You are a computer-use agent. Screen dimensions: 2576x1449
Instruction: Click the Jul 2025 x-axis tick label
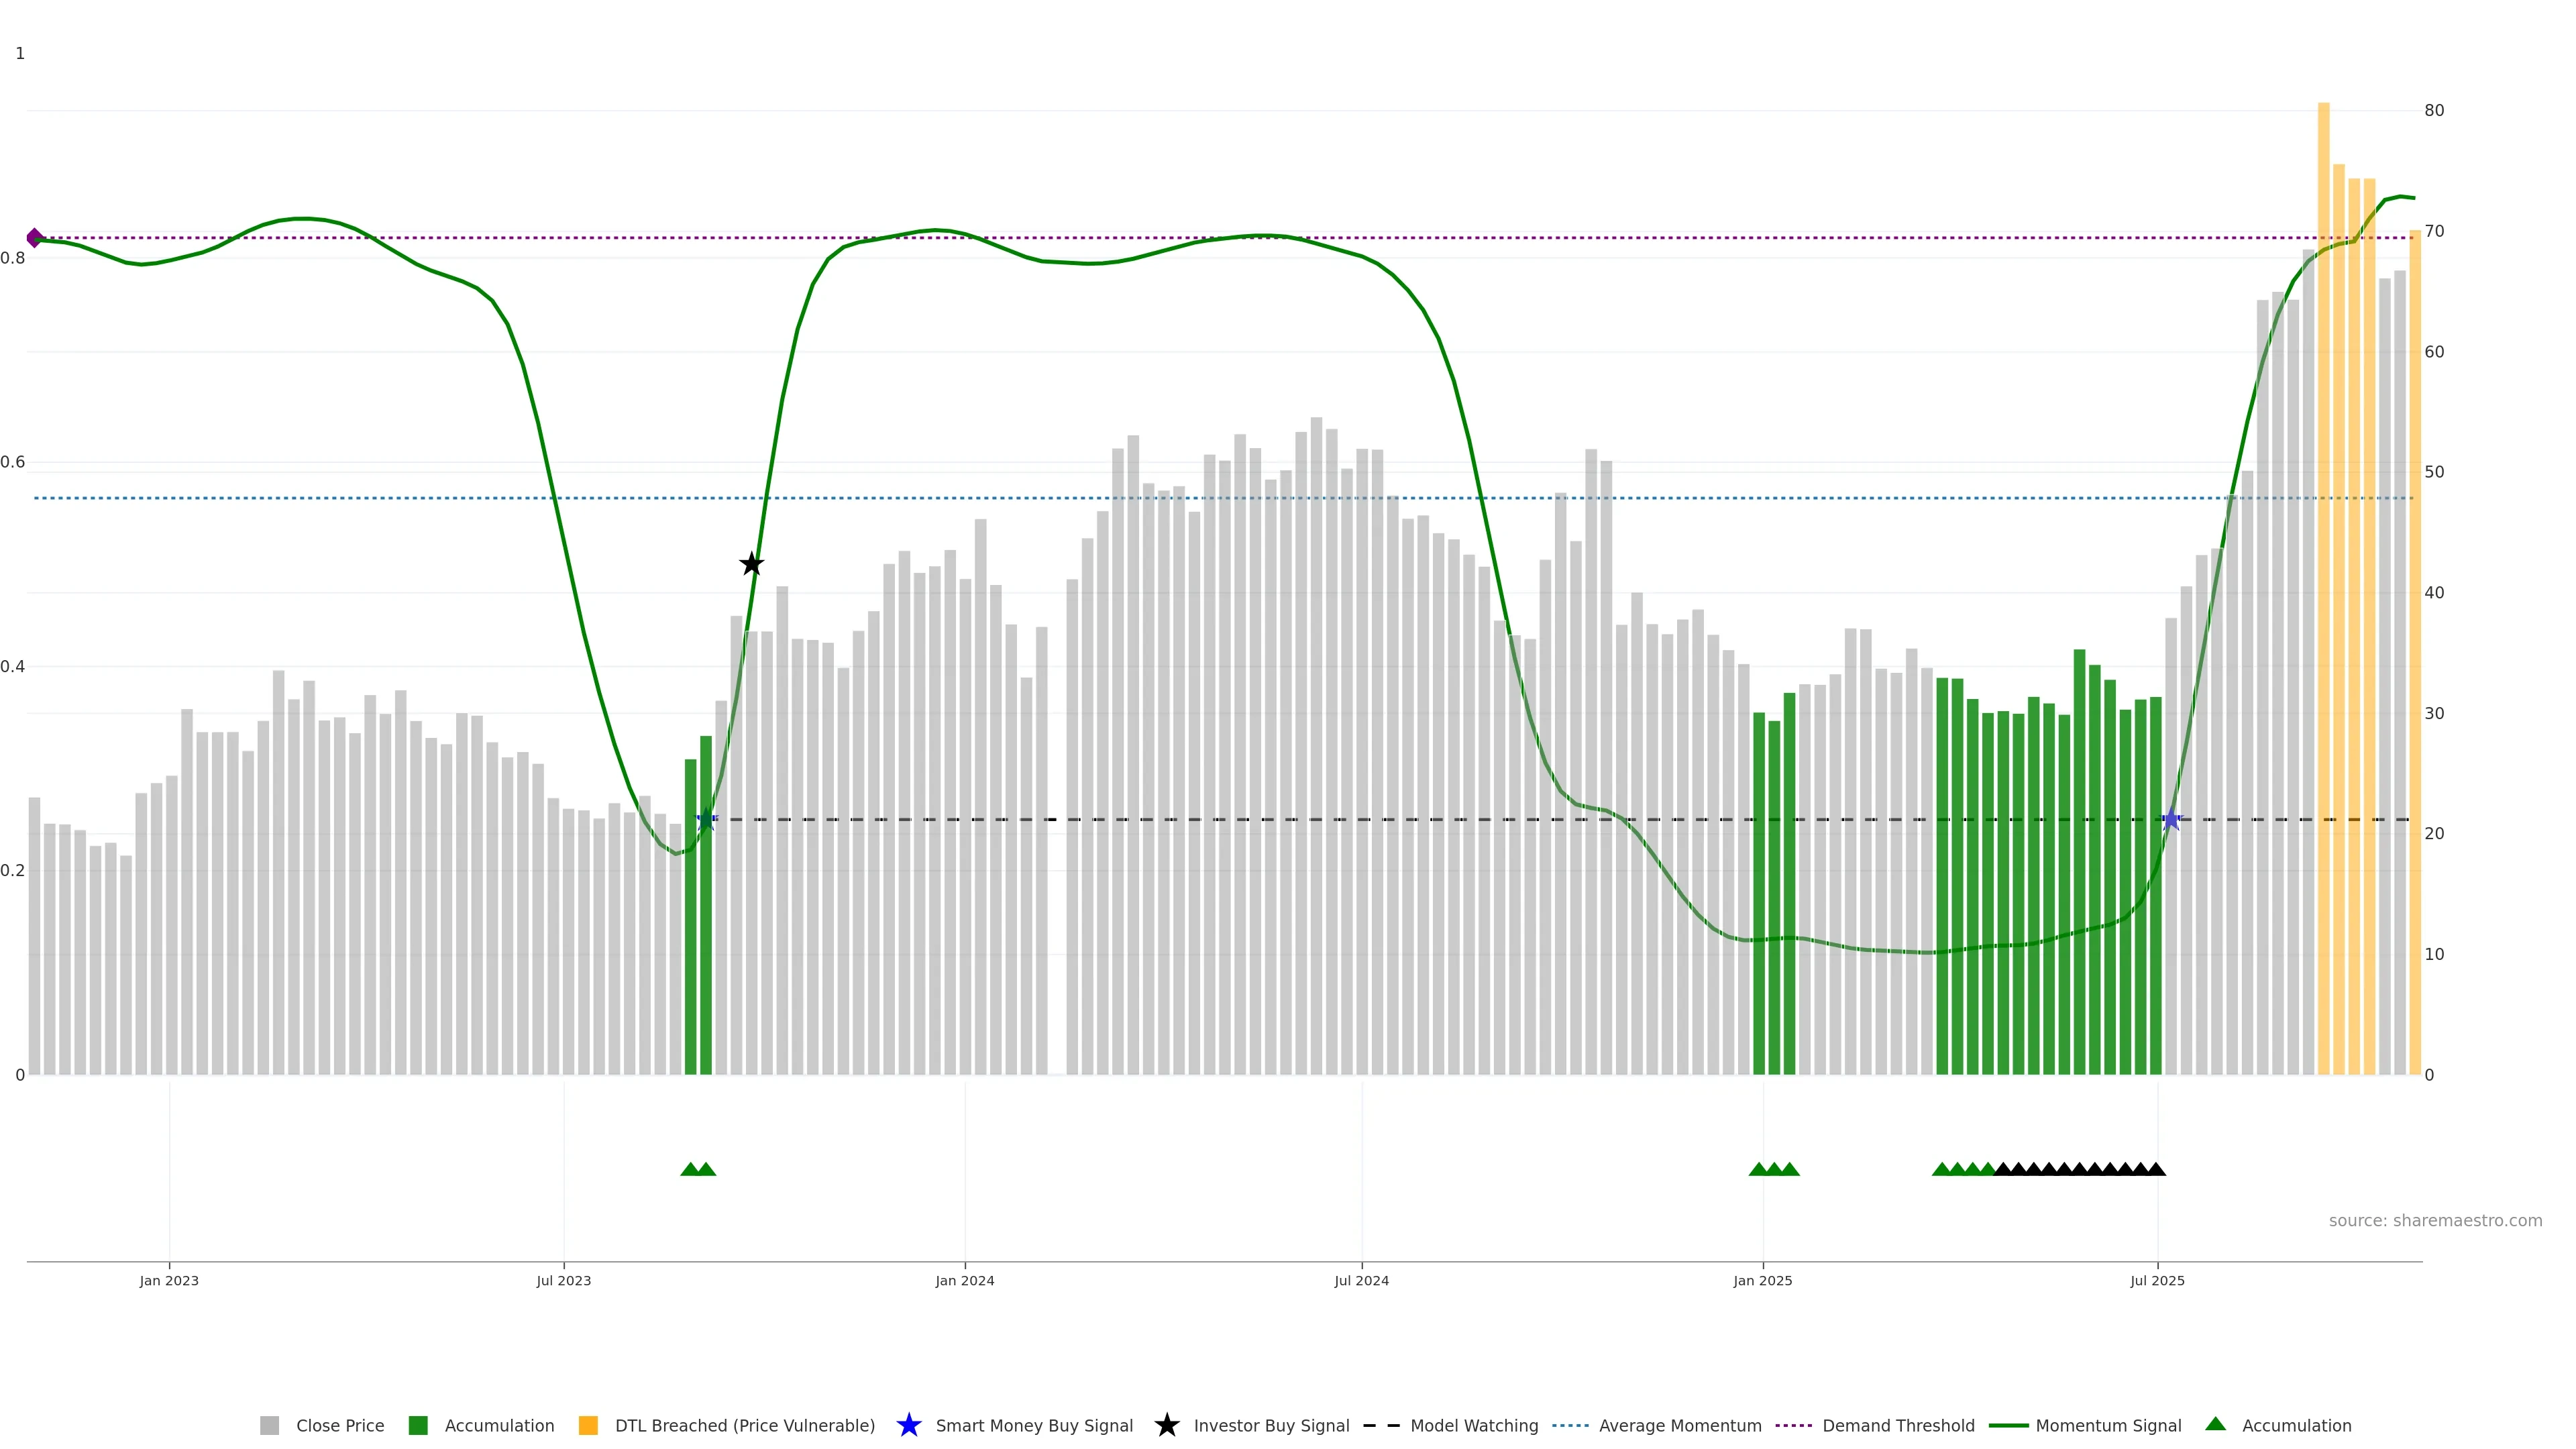[x=2157, y=1280]
